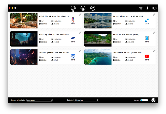This screenshot has width=166, height=114.
Task: Open the shopping cart purchase icon
Action: (141, 8)
